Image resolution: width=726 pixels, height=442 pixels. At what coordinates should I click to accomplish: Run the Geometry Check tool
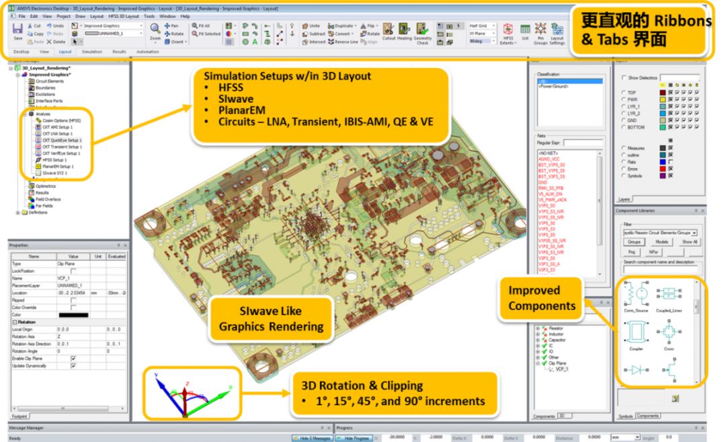[422, 34]
